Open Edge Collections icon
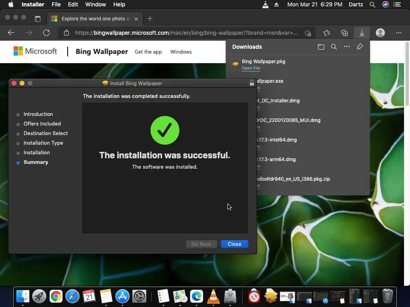The image size is (410, 307). click(344, 33)
